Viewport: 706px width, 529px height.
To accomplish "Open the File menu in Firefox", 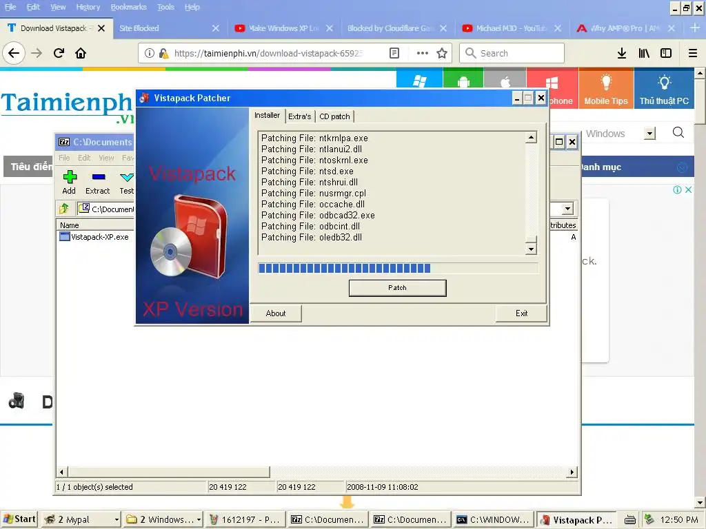I will click(10, 7).
